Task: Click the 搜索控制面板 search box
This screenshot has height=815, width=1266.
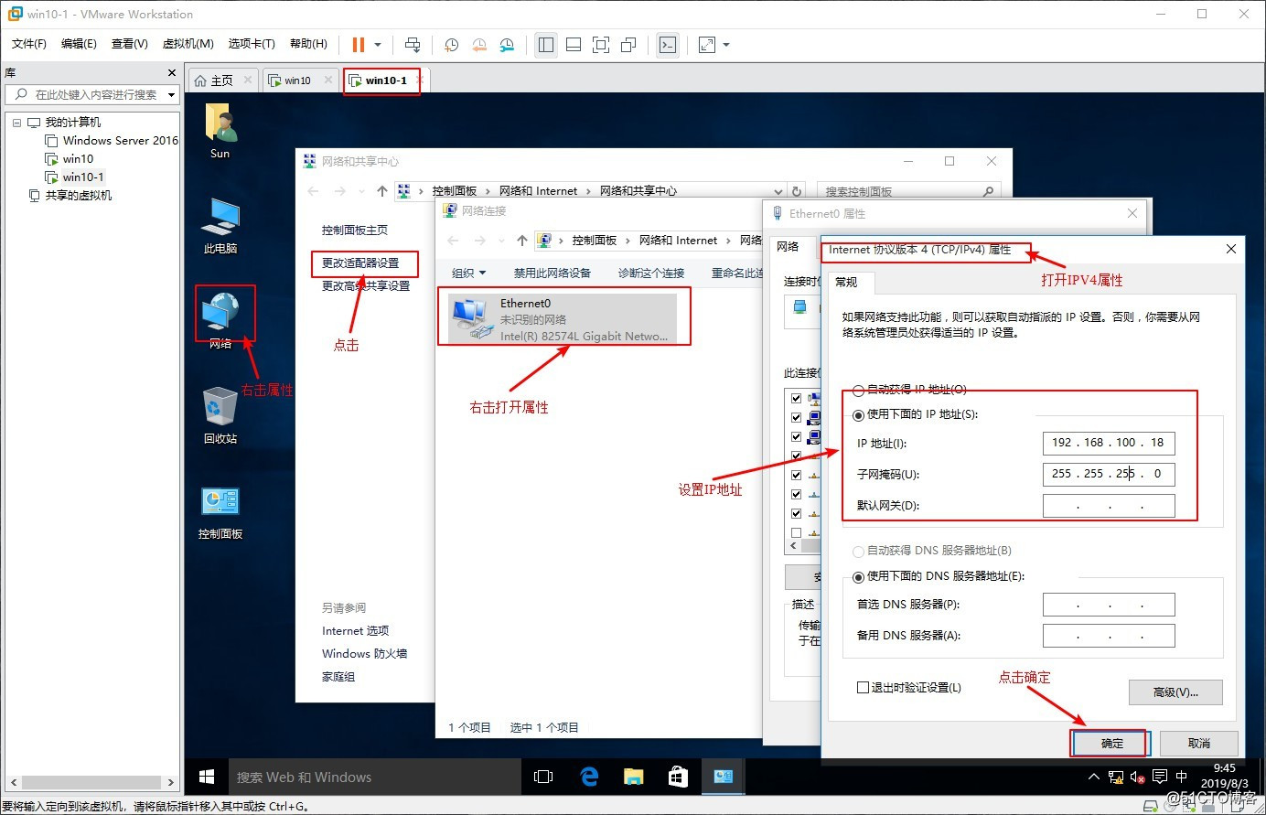Action: (x=909, y=191)
